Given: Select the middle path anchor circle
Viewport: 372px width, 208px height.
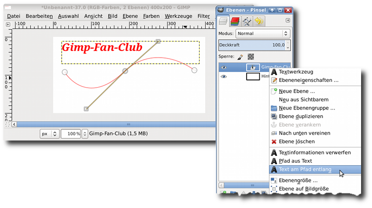Looking at the screenshot, I should click(125, 70).
